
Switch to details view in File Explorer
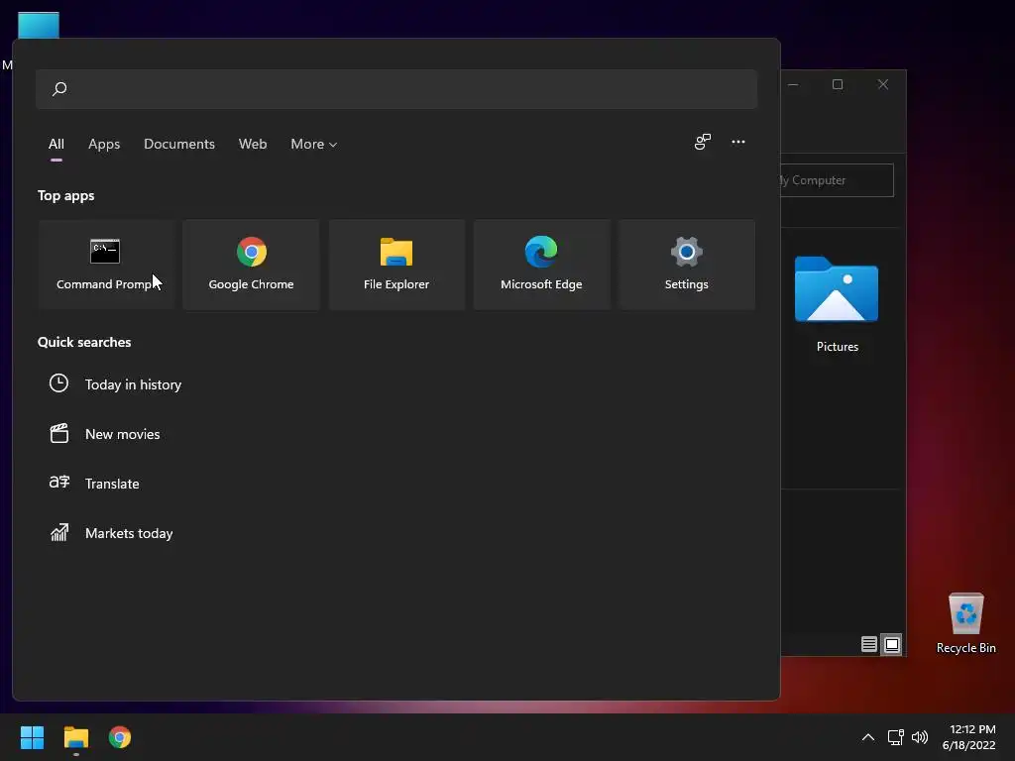[868, 644]
